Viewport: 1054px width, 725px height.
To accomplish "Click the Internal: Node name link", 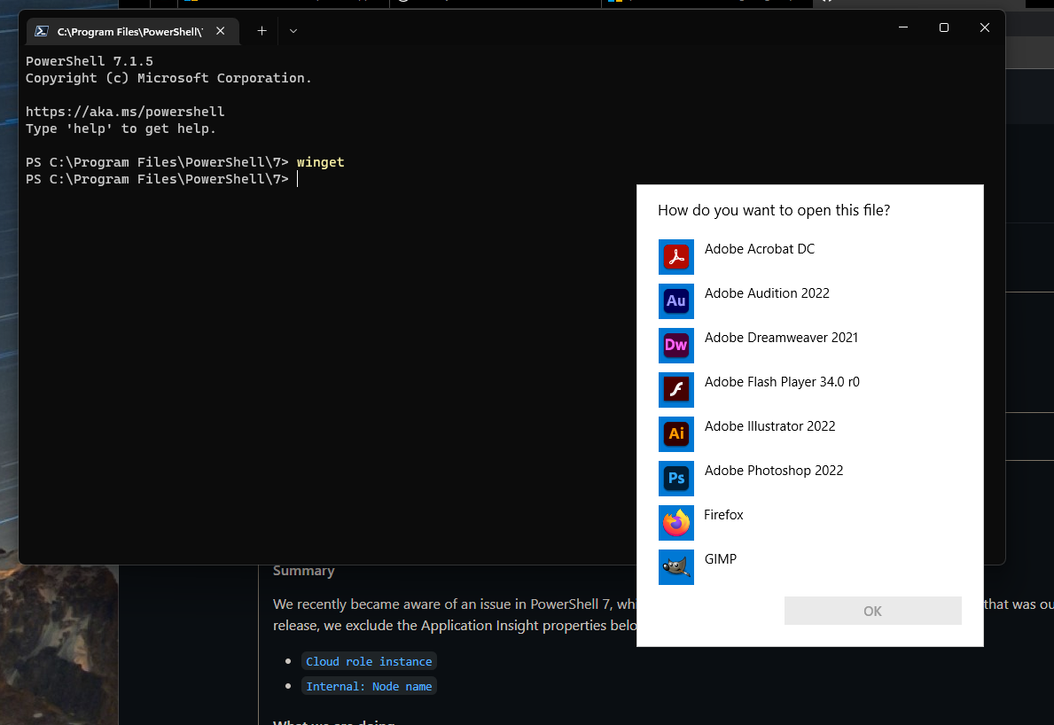I will click(369, 685).
